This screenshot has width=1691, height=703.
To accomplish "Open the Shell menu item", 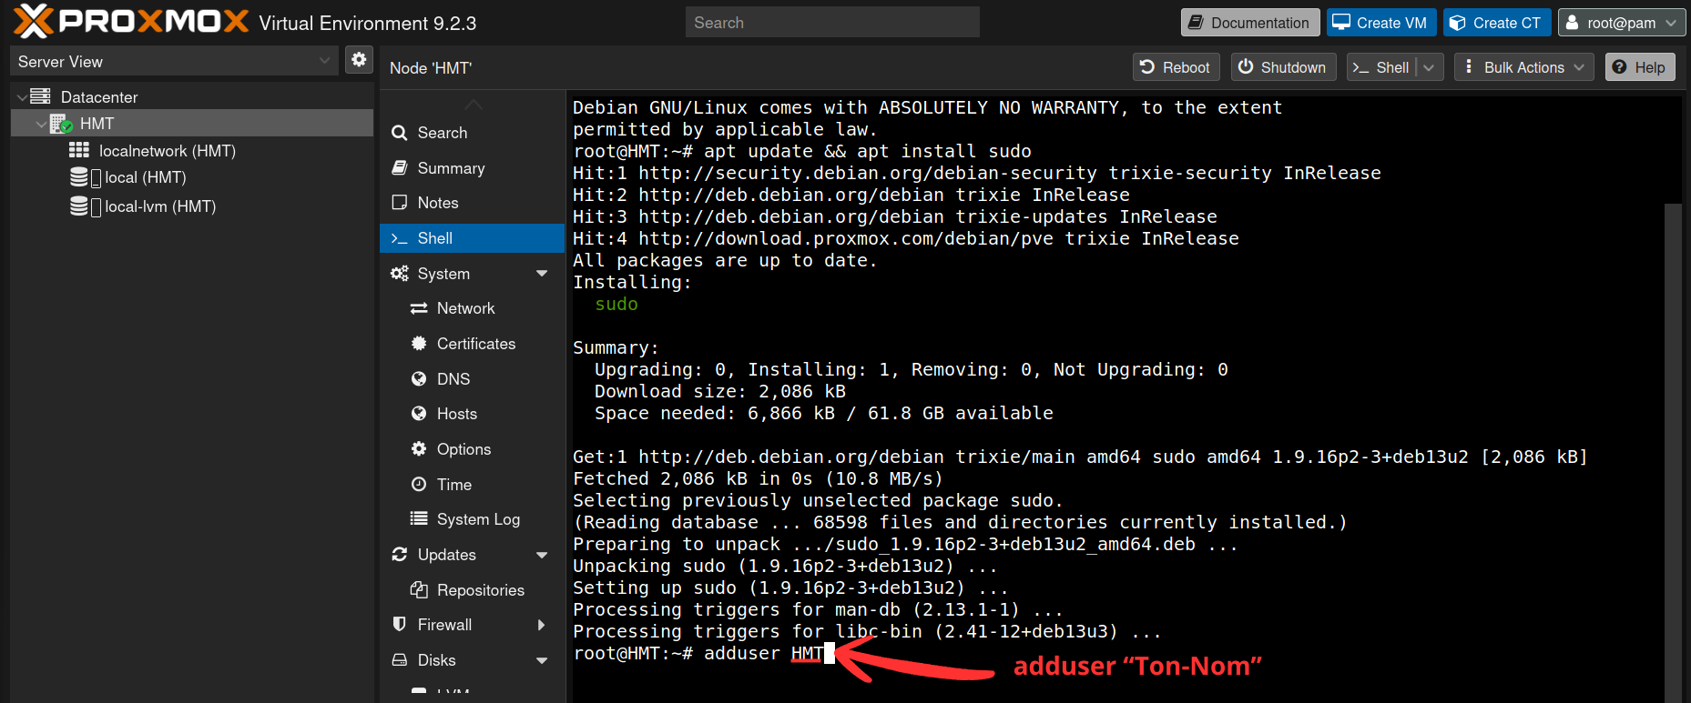I will click(472, 238).
